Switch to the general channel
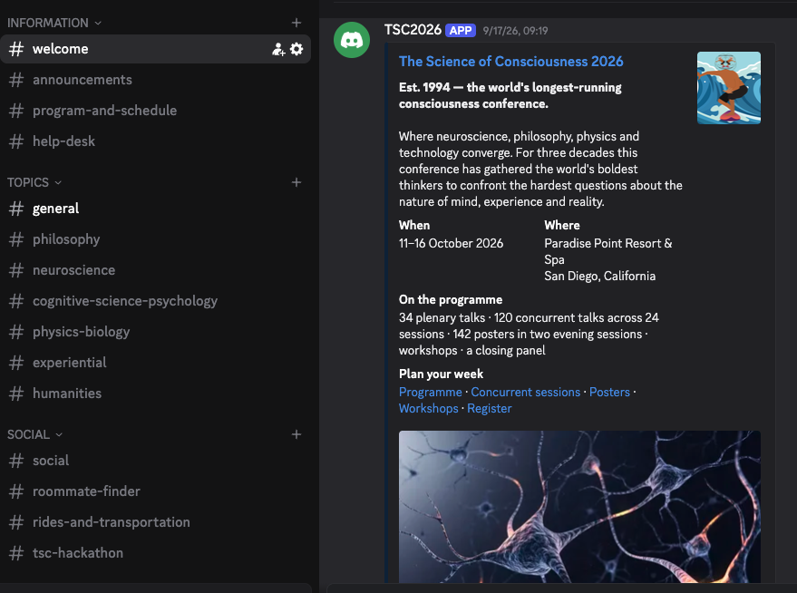This screenshot has width=797, height=593. 156,209
